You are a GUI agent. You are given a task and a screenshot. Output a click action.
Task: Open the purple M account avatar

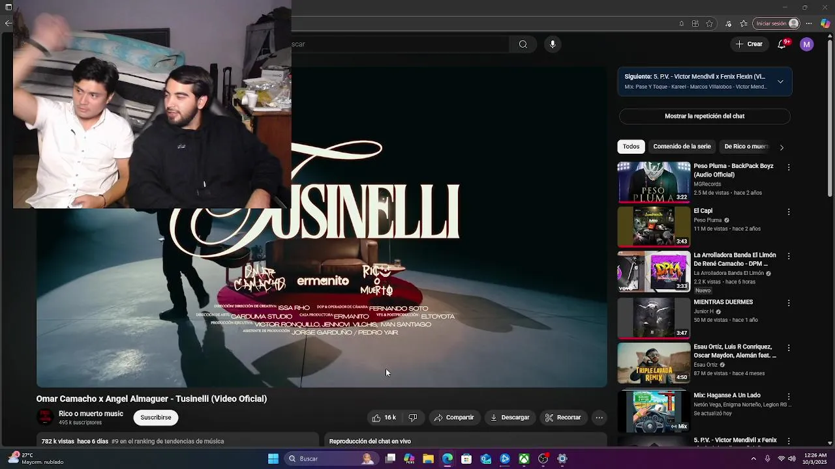(x=807, y=44)
